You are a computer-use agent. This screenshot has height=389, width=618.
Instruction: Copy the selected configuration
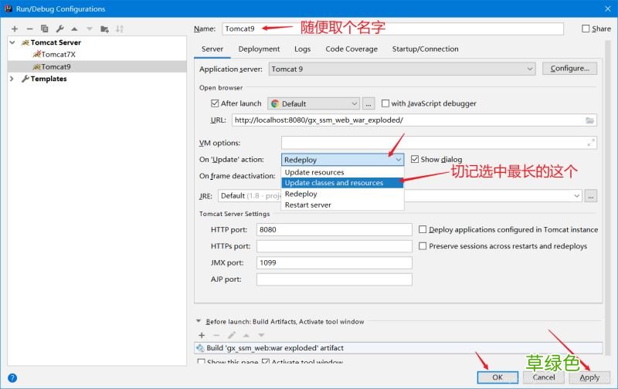[45, 29]
